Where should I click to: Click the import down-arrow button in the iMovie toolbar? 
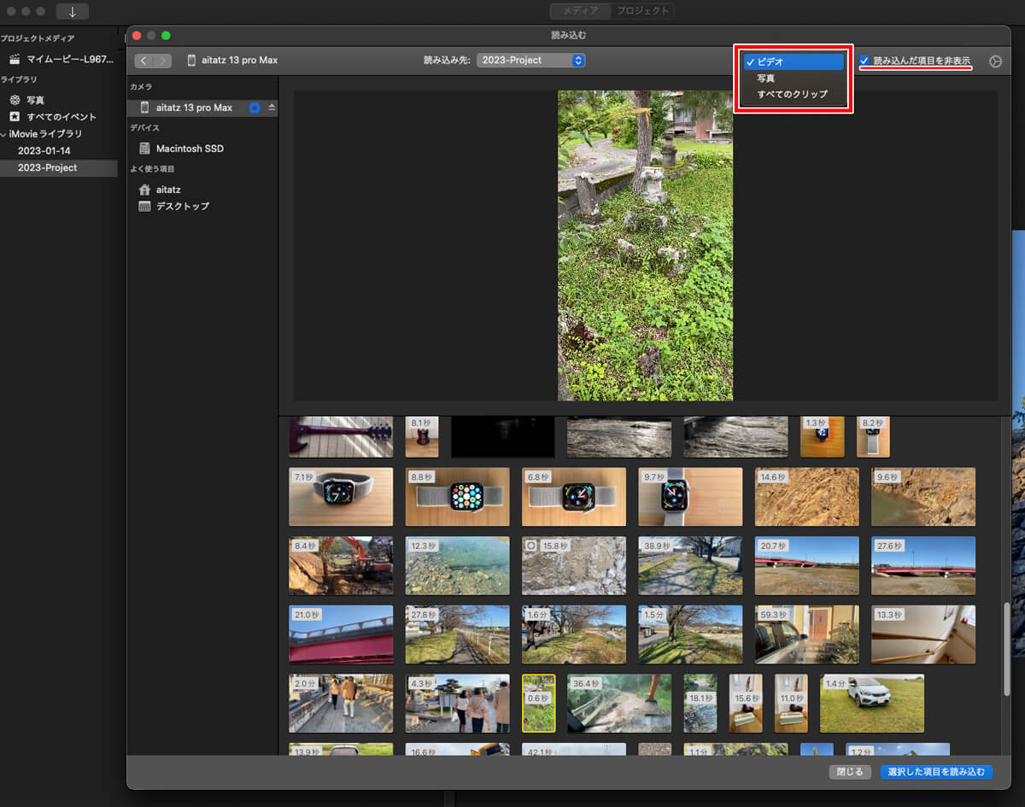[x=73, y=12]
